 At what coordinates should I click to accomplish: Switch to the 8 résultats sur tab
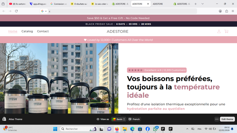pos(79,4)
